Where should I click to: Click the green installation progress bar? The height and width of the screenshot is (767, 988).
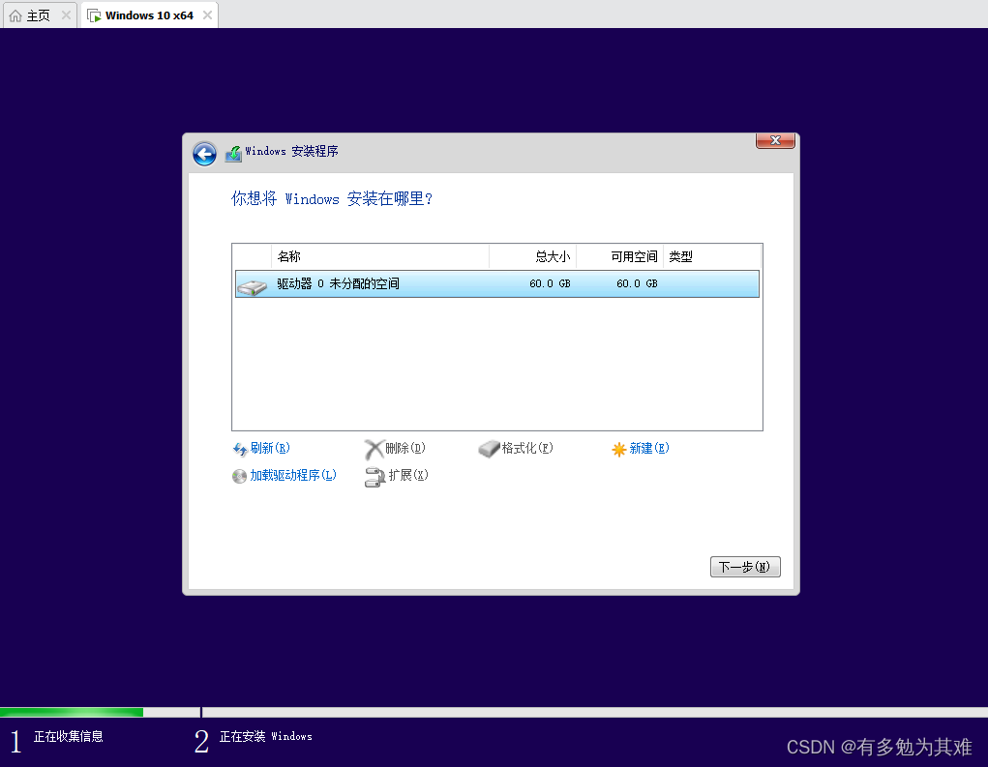click(x=72, y=712)
